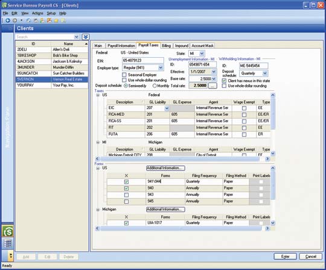Viewport: 326px width, 270px height.
Task: Select the Monthly deposit schedule radio button
Action: [x=155, y=86]
